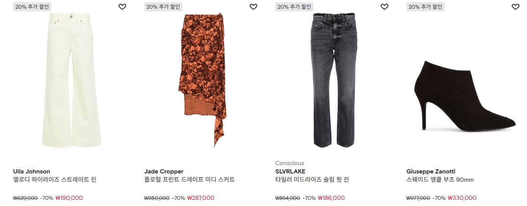The height and width of the screenshot is (206, 527).
Task: Add Ulla Johnson jeans to wishlist heart
Action: [122, 7]
